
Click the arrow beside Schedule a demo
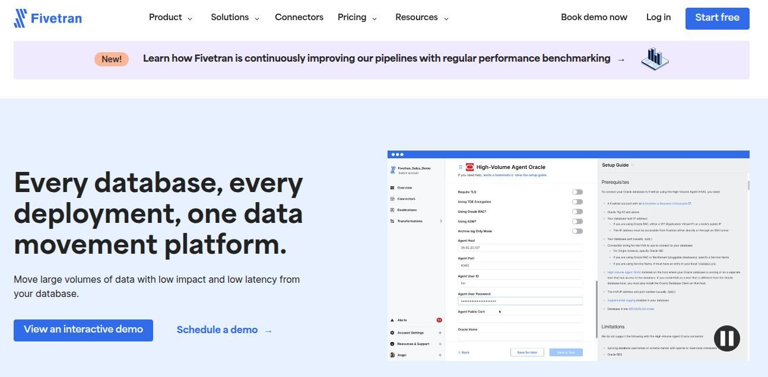click(x=268, y=331)
